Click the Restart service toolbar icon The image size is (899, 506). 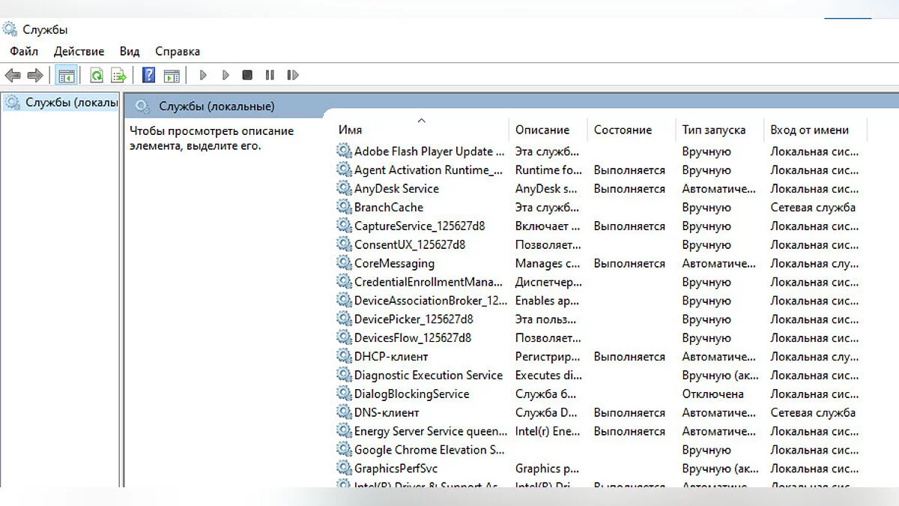tap(293, 75)
